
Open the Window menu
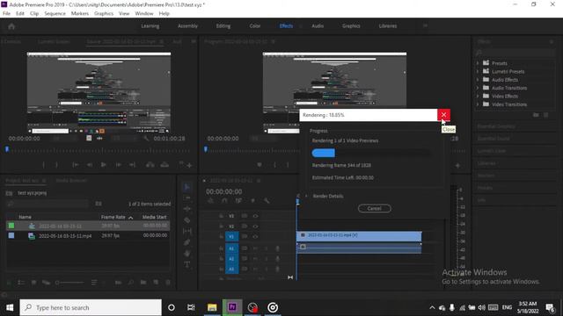[x=144, y=14]
